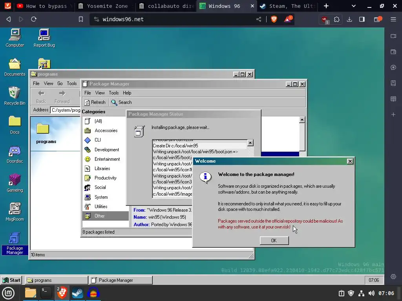Switch to the Steam browser tab

point(287,6)
